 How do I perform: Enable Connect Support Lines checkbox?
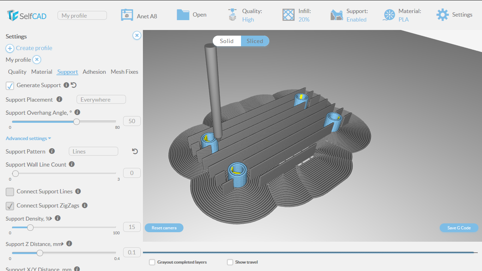point(10,192)
